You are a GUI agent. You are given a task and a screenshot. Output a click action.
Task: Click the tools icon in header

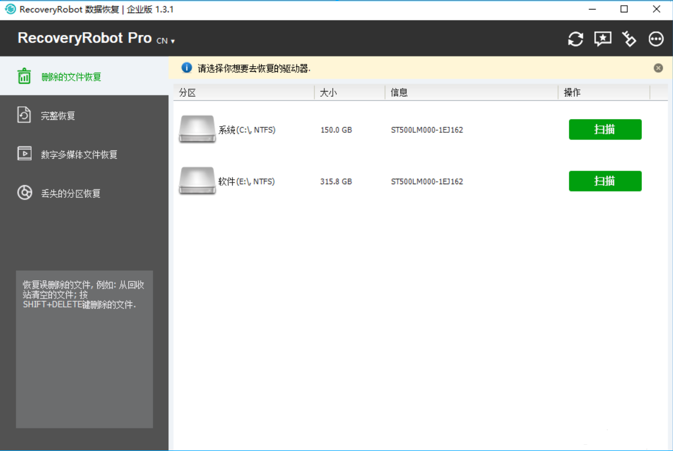[629, 39]
